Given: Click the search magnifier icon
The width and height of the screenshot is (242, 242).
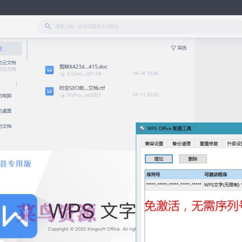Looking at the screenshot, I should [x=48, y=26].
